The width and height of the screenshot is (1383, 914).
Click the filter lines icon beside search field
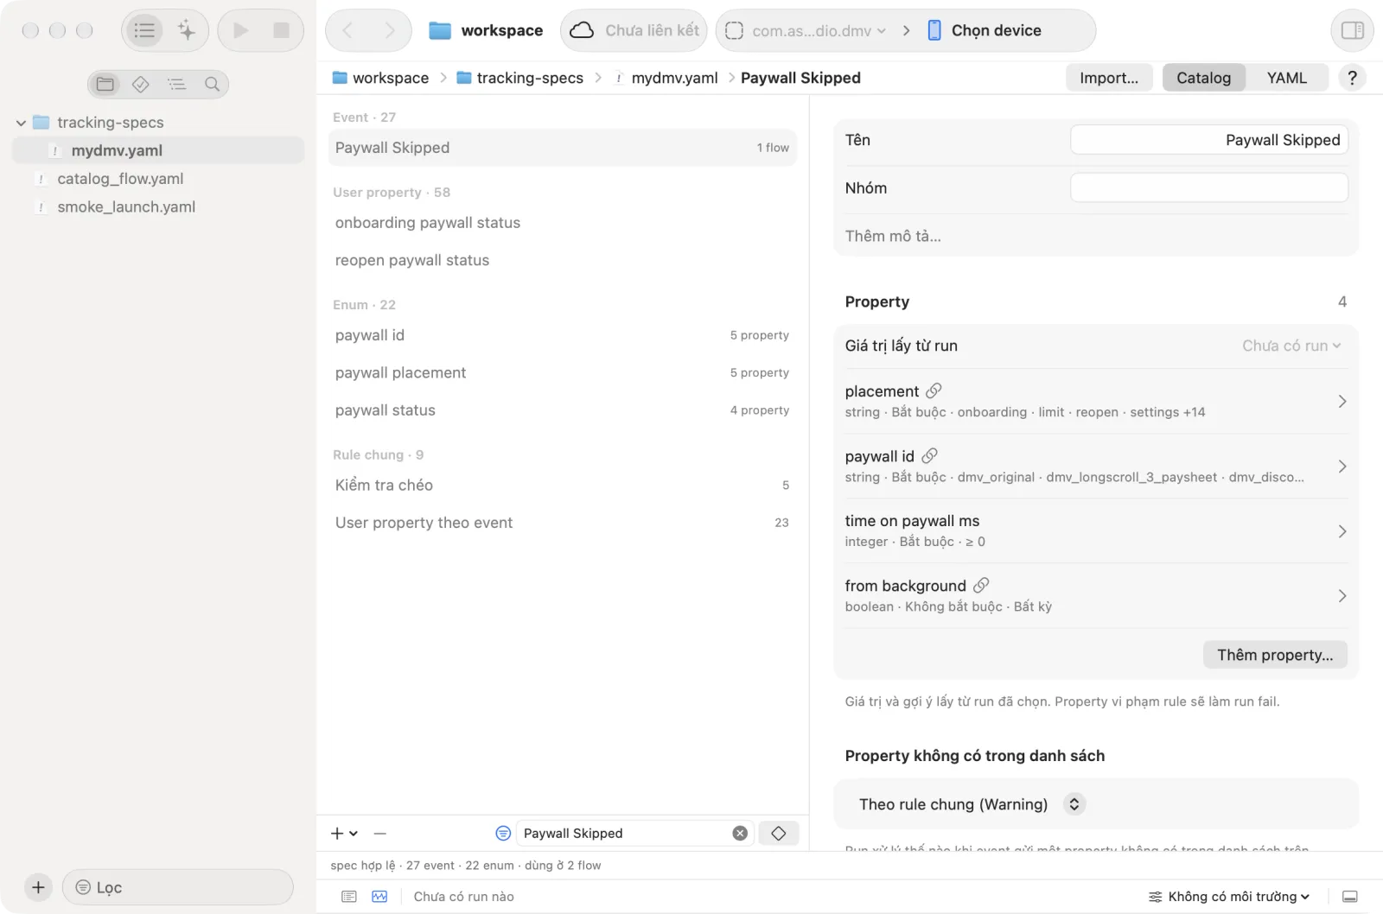503,834
